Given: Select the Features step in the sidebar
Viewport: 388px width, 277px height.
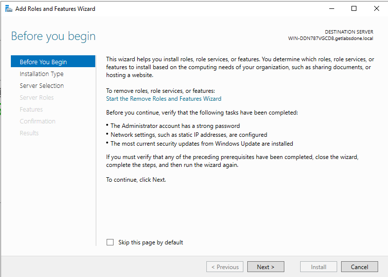Looking at the screenshot, I should click(31, 110).
